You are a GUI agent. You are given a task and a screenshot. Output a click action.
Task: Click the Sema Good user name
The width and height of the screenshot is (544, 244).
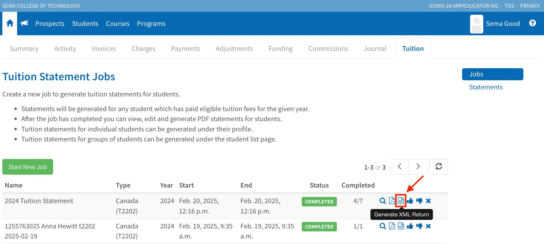(503, 24)
